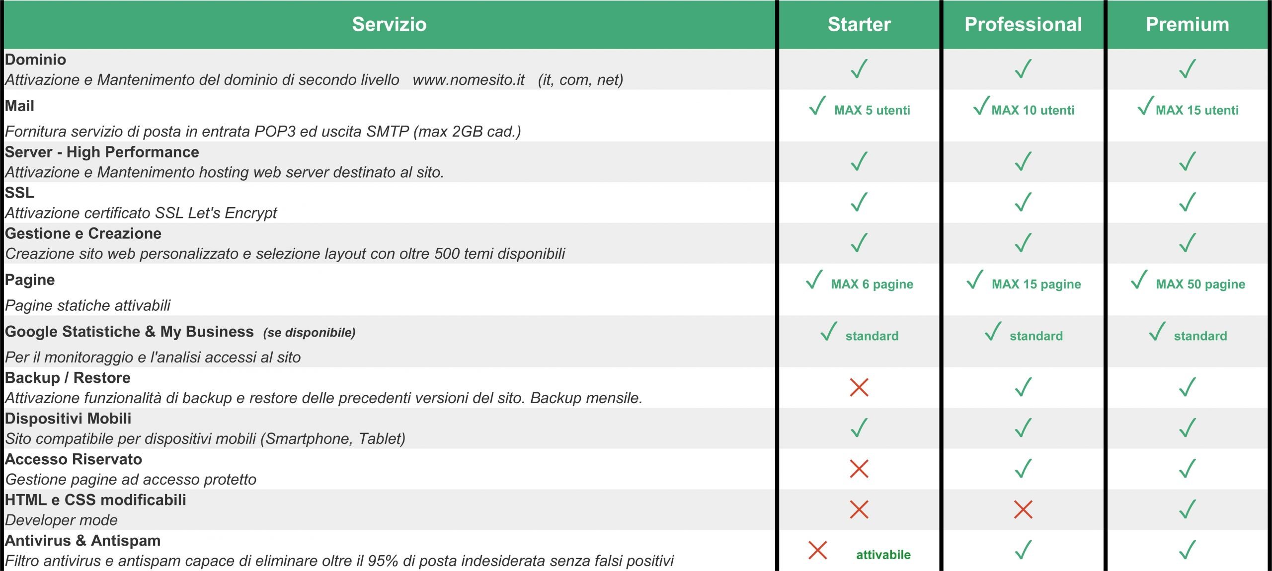1272x571 pixels.
Task: Click the red X for Professional HTML e CSS
Action: 1023,509
